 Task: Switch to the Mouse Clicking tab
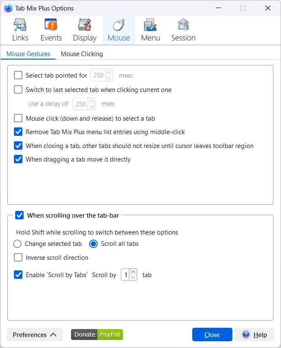coord(82,54)
